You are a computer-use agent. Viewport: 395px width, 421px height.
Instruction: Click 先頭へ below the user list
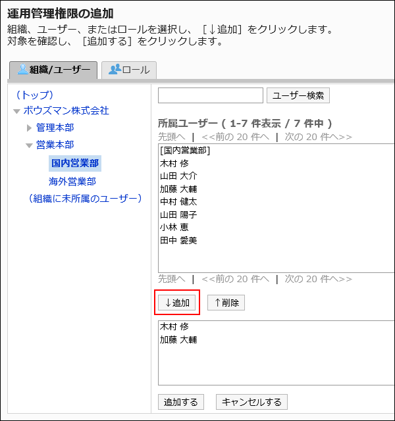171,279
